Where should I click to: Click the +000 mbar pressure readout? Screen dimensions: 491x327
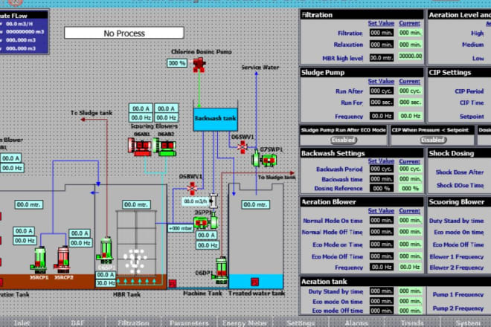pos(180,228)
